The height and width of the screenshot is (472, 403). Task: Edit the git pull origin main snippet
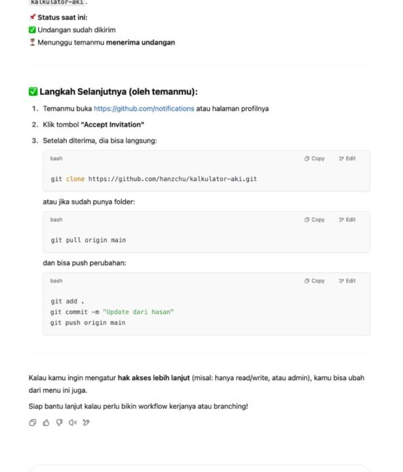pos(347,220)
